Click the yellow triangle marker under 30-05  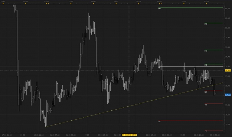(206, 4)
